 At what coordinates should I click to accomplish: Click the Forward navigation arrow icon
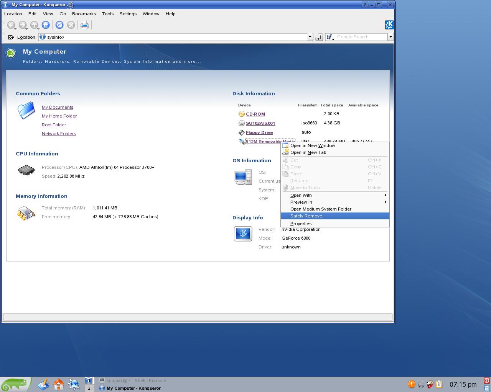23,25
